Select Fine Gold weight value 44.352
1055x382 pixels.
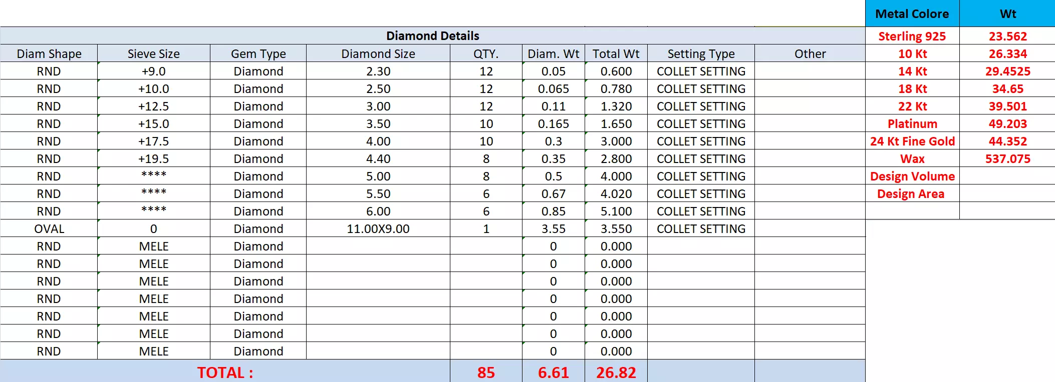pos(1007,141)
